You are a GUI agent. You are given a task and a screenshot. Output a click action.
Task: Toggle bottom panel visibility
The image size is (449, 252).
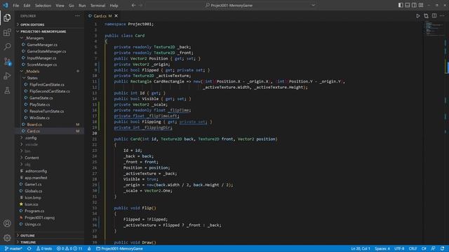[408, 5]
